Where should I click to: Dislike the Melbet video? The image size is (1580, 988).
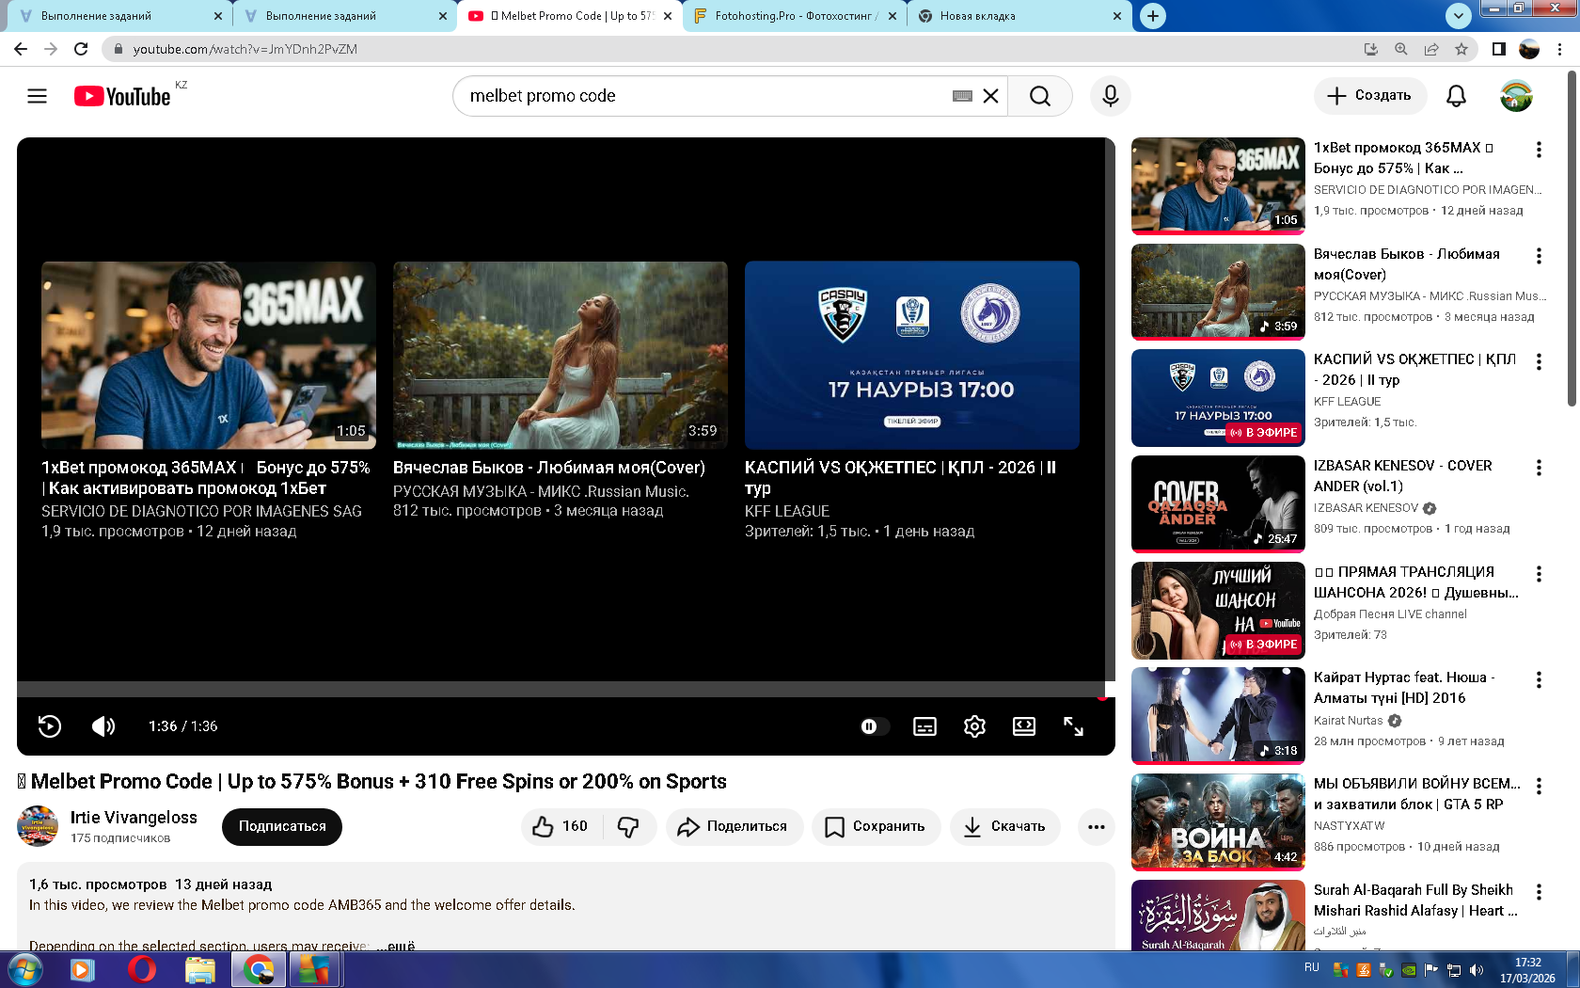click(628, 826)
